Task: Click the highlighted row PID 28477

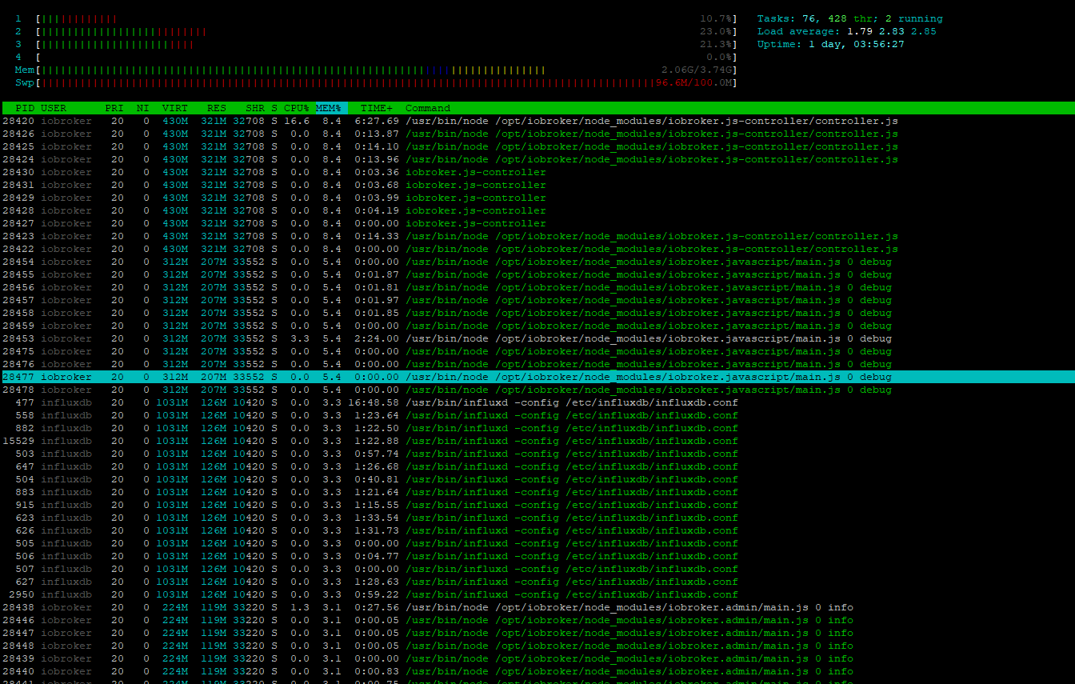Action: pyautogui.click(x=537, y=377)
